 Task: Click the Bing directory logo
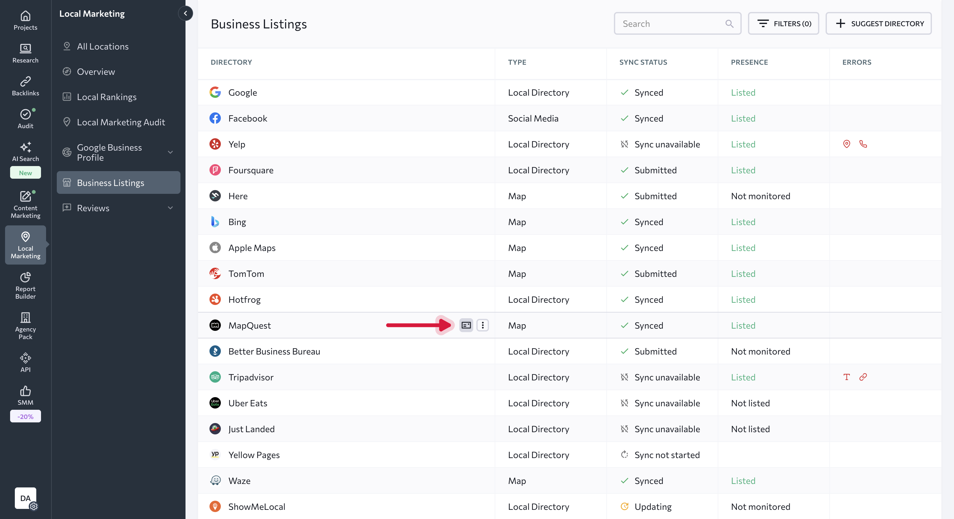pos(215,222)
